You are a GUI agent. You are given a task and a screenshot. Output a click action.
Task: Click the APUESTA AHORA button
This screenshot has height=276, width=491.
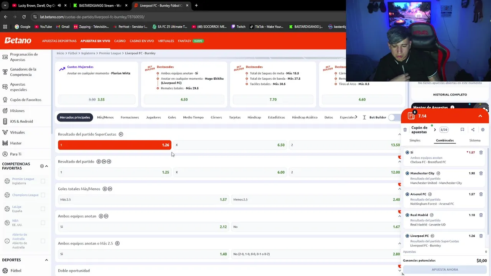pyautogui.click(x=445, y=269)
